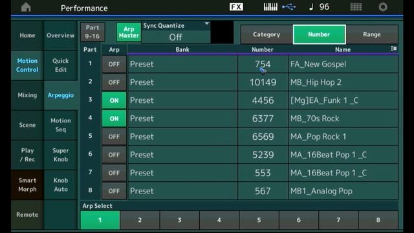This screenshot has height=233, width=414.
Task: Open the Live Set grid icon
Action: 356,7
